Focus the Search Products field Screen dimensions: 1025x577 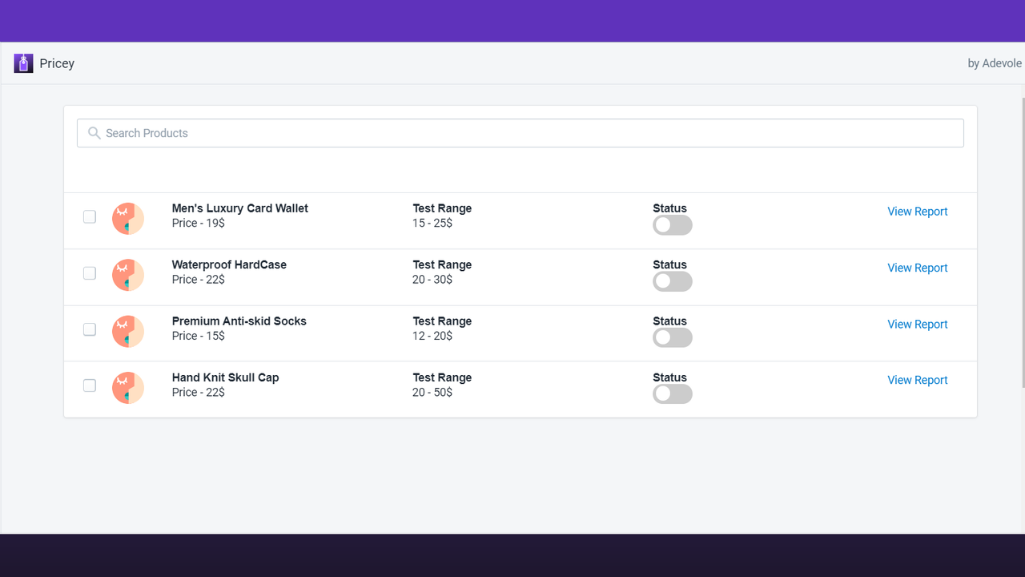pyautogui.click(x=521, y=133)
